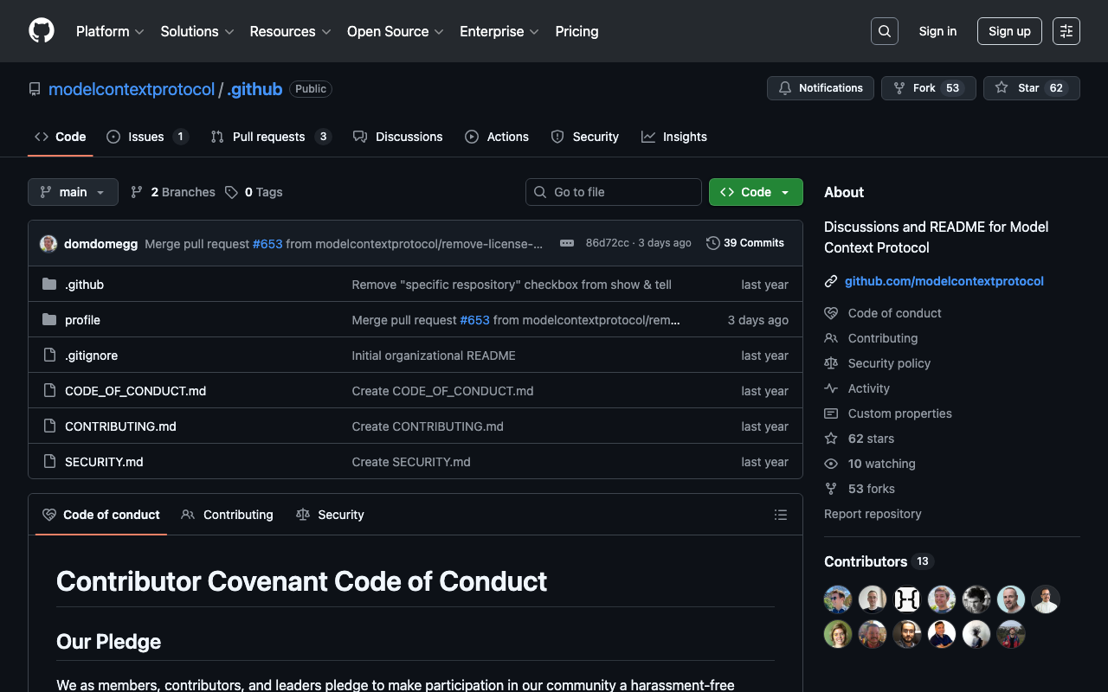Expand the main branch dropdown
The image size is (1108, 692).
(73, 192)
